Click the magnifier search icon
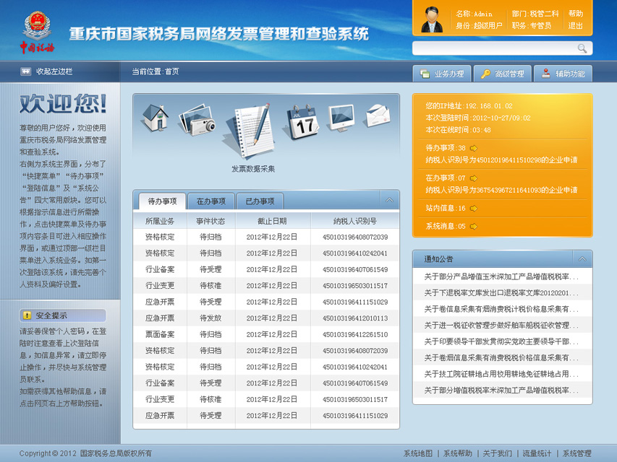 (x=582, y=48)
